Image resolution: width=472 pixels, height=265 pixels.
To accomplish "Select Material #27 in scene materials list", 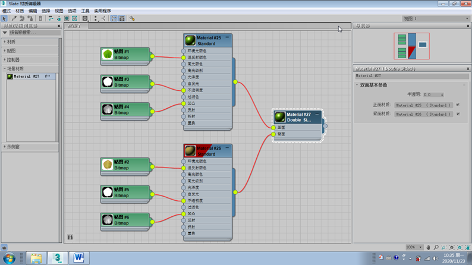I will click(31, 77).
